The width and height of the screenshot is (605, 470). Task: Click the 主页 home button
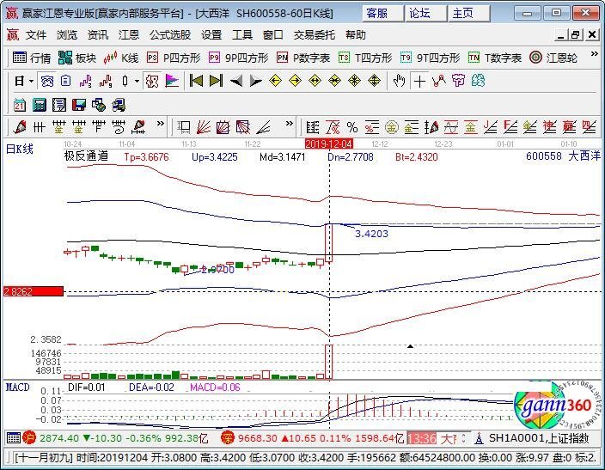coord(469,14)
